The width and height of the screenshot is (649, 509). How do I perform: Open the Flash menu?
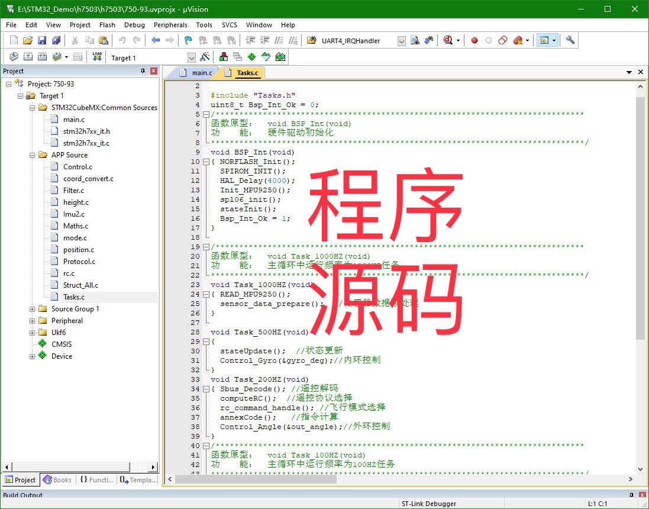pos(107,25)
